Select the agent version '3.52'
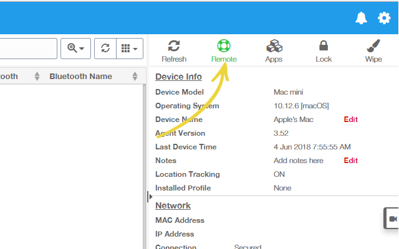This screenshot has height=249, width=399. click(x=281, y=133)
